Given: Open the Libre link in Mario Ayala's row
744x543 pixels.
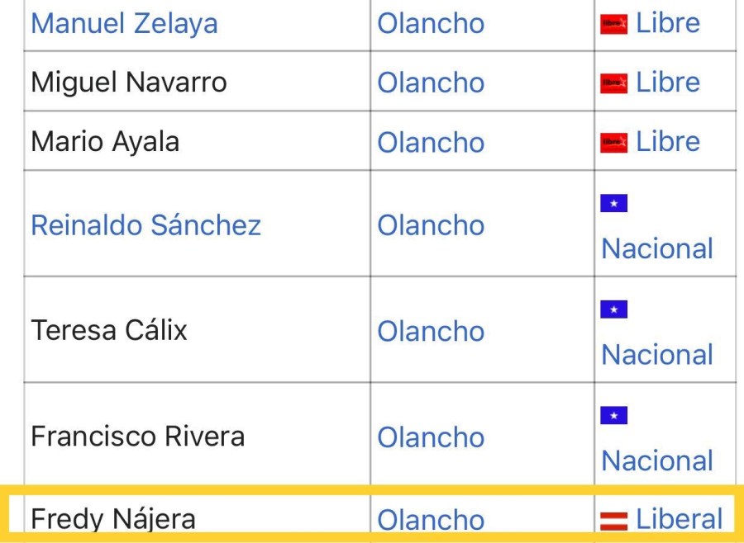Looking at the screenshot, I should click(x=667, y=142).
